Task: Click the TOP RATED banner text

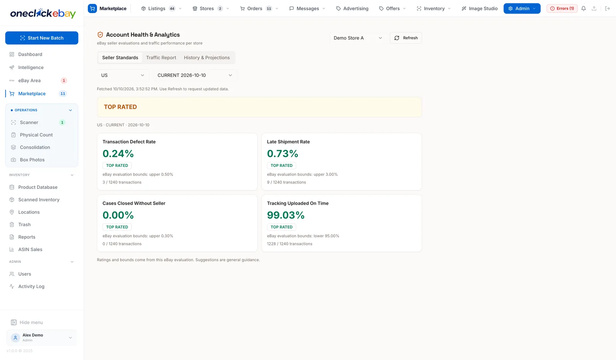Action: pyautogui.click(x=121, y=107)
